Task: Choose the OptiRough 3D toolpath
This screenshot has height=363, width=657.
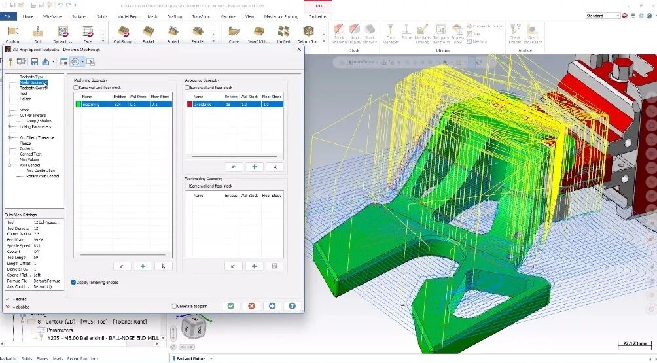Action: pyautogui.click(x=123, y=34)
